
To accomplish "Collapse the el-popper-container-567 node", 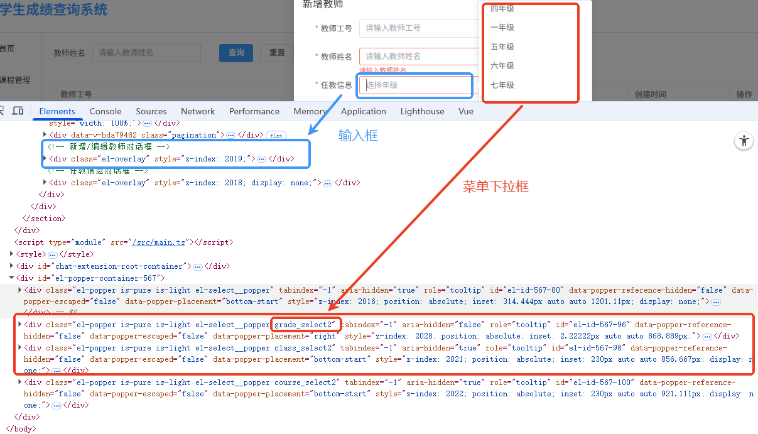I will click(11, 278).
